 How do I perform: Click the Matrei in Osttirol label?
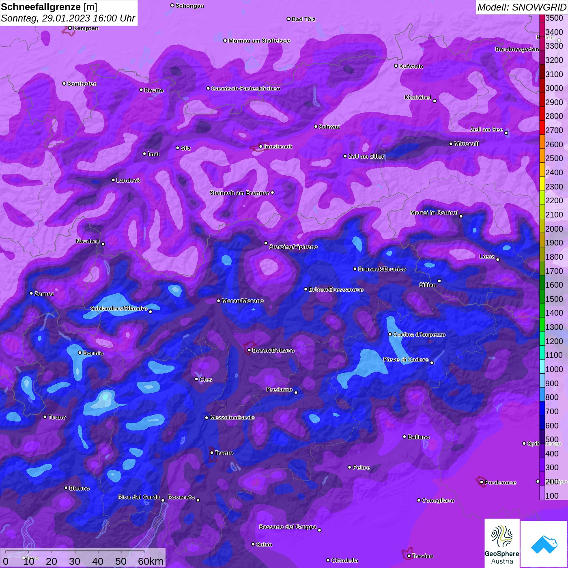point(434,213)
